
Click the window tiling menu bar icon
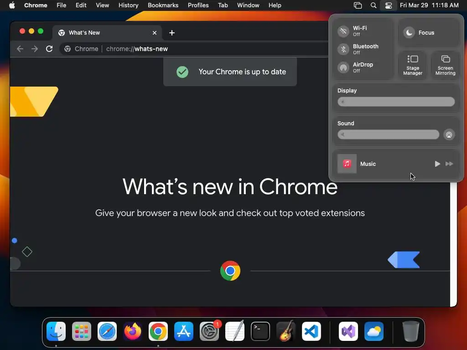coord(358,5)
